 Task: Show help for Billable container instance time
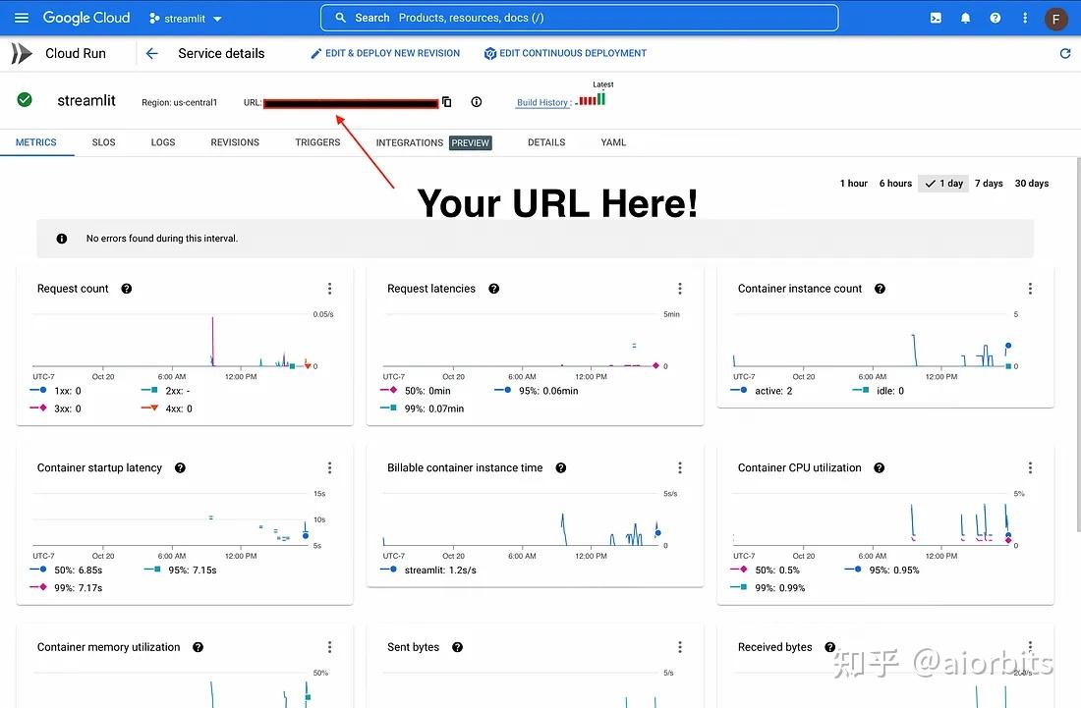coord(561,467)
